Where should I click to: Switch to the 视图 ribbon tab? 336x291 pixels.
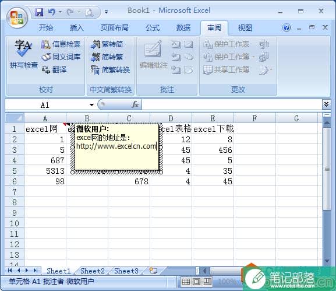[245, 27]
